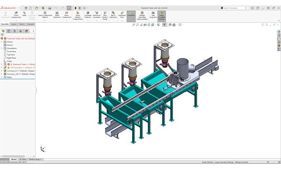Select the Motion Study 1 tab
The image size is (281, 169).
click(x=35, y=159)
